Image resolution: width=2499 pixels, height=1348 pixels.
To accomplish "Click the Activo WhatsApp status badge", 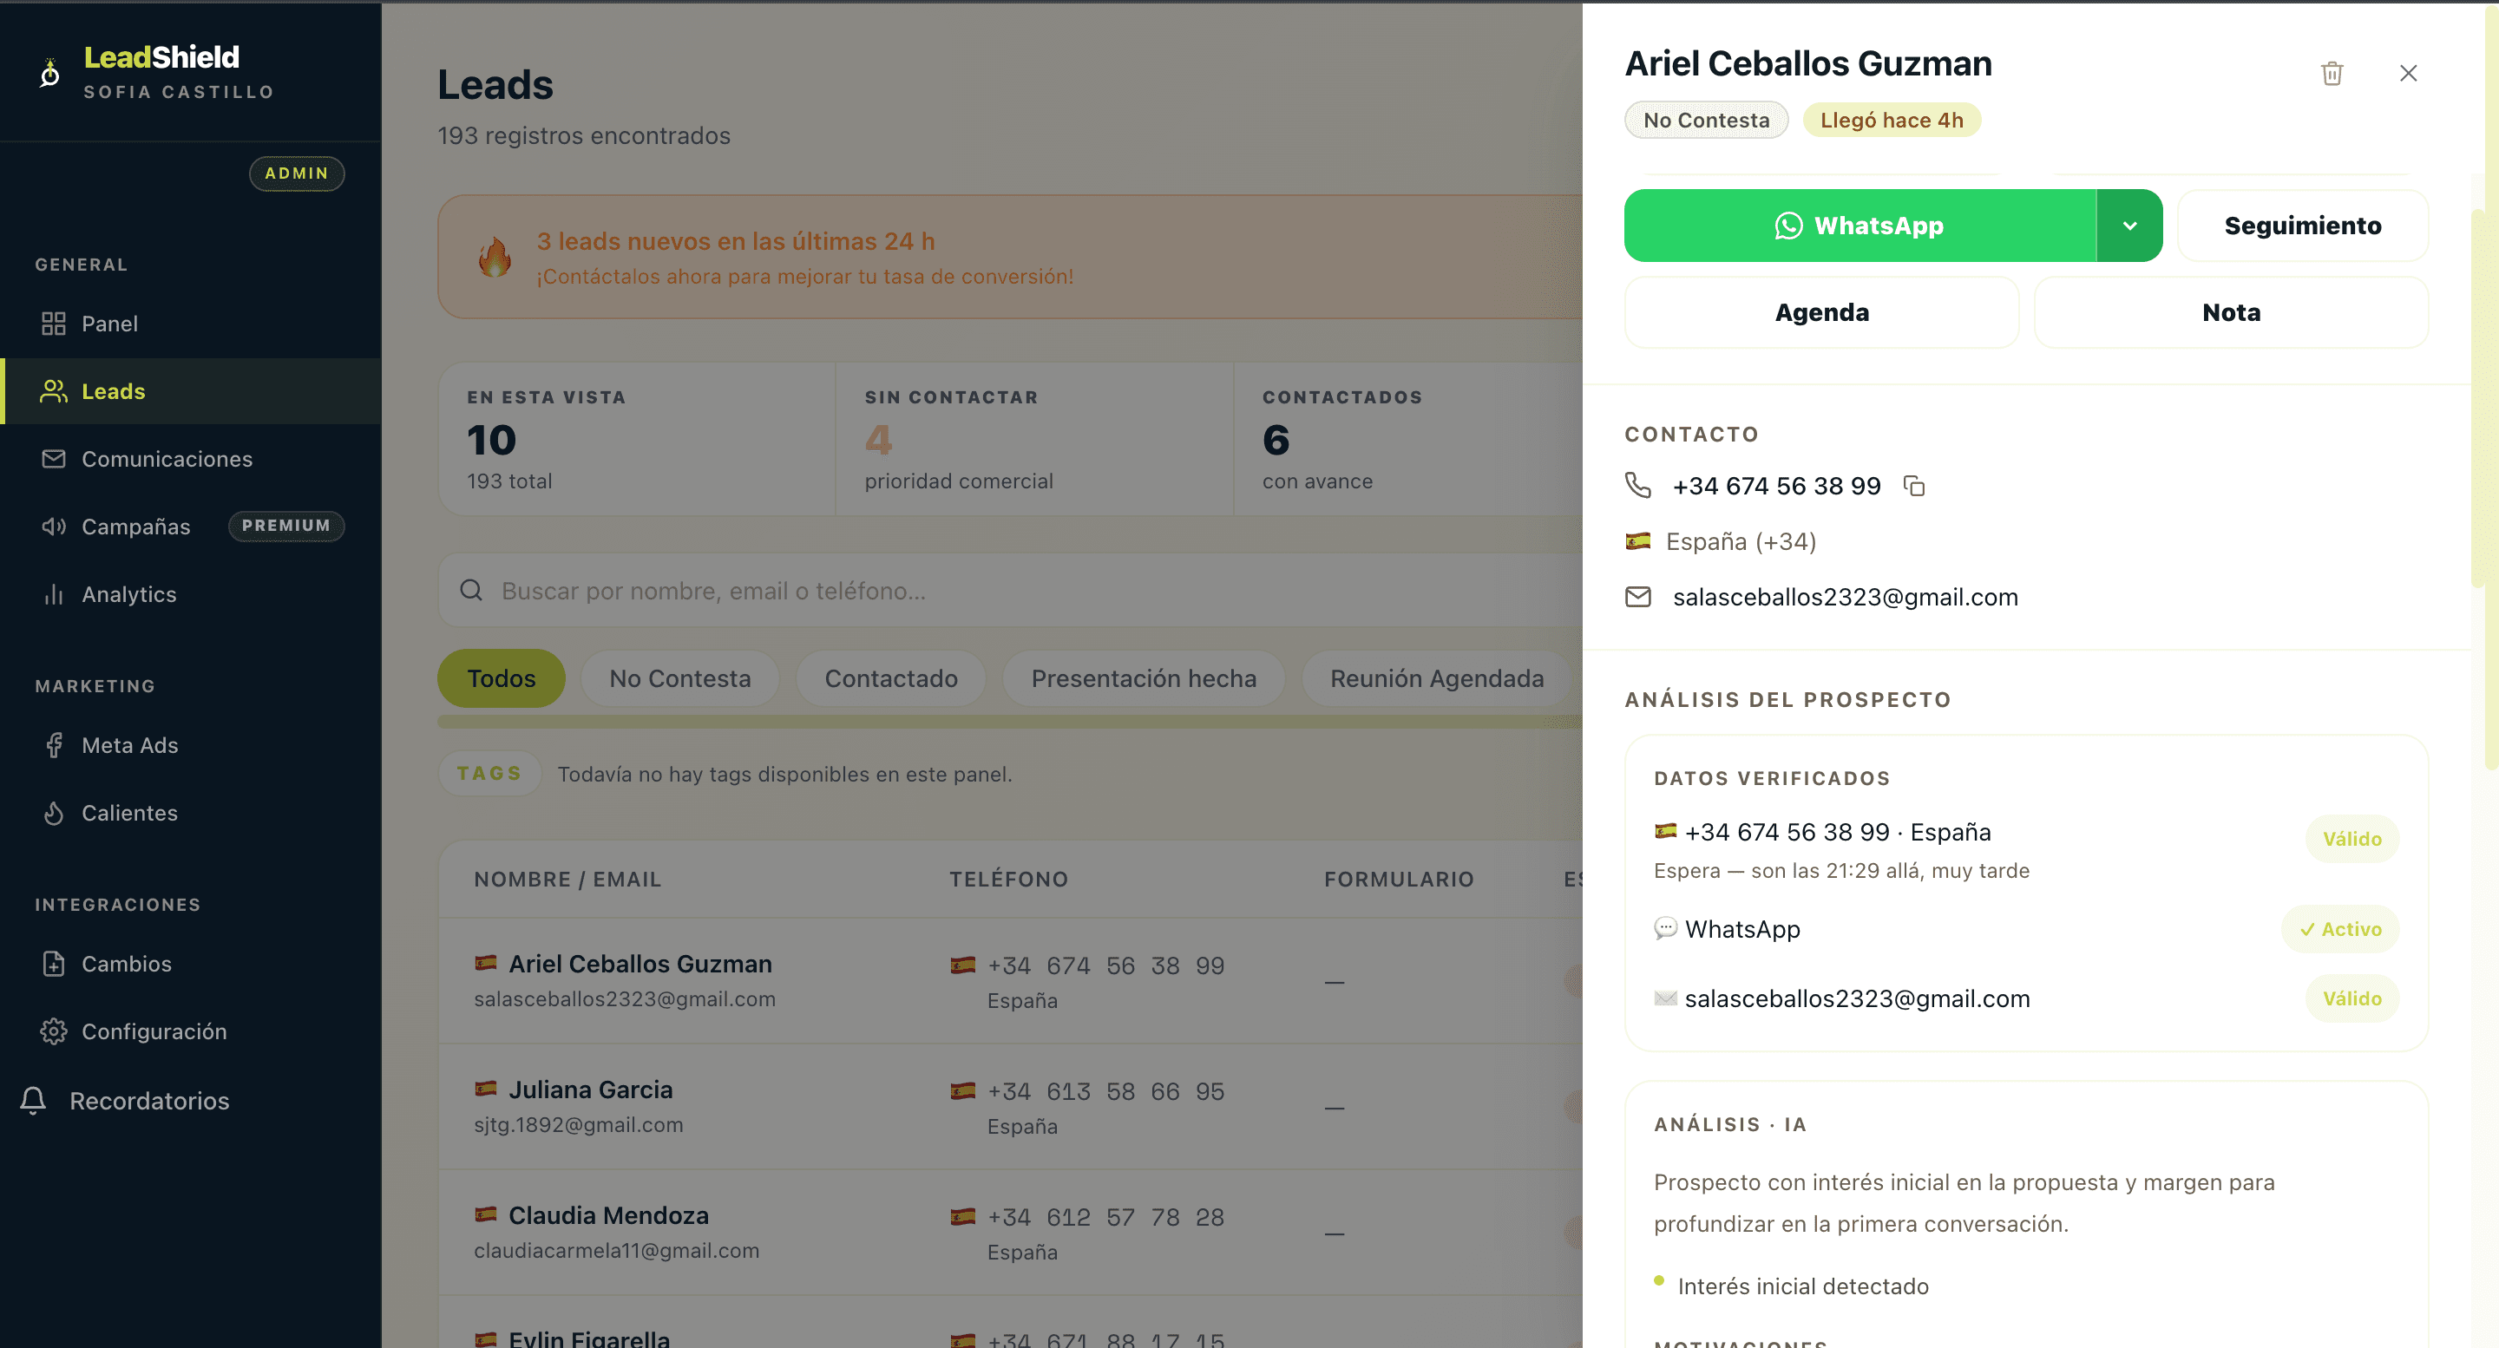I will pyautogui.click(x=2340, y=928).
